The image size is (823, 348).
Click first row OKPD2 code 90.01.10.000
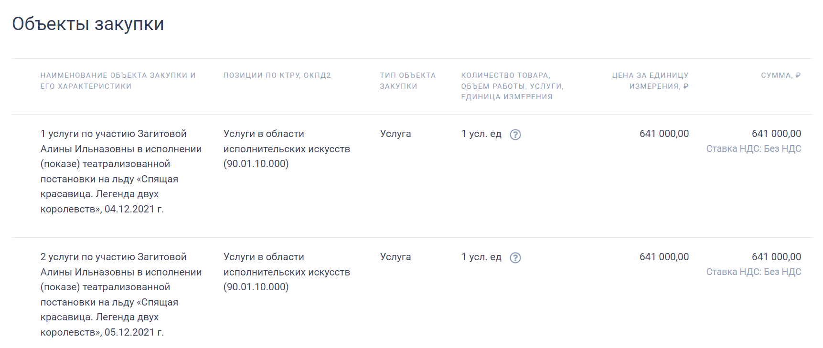[x=256, y=164]
